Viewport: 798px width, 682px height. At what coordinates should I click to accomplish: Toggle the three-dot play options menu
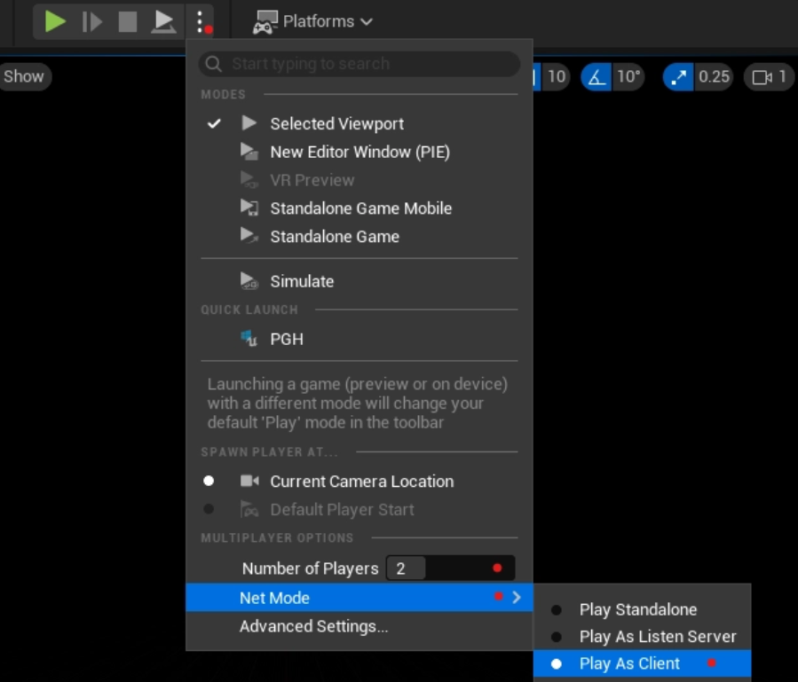tap(201, 22)
